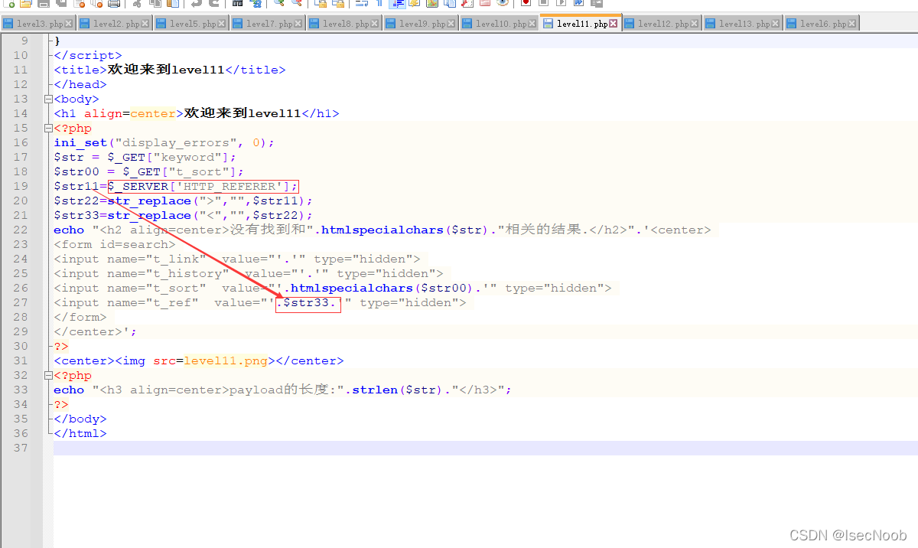918x548 pixels.
Task: Click the input name="t_sort" line
Action: (x=333, y=288)
